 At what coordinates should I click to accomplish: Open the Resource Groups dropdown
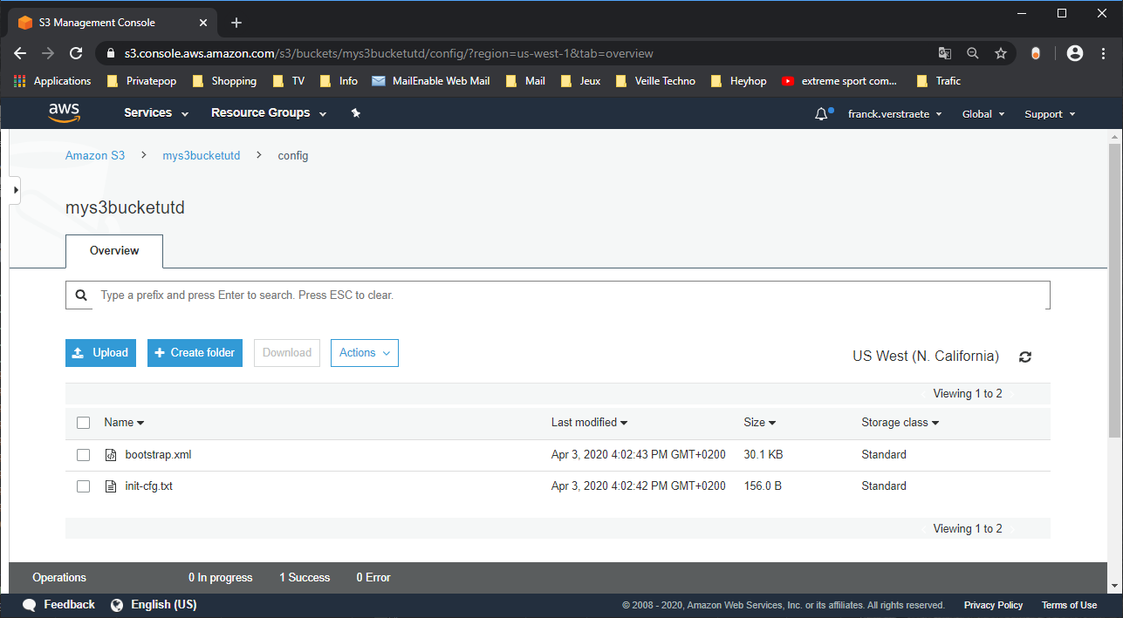coord(269,113)
